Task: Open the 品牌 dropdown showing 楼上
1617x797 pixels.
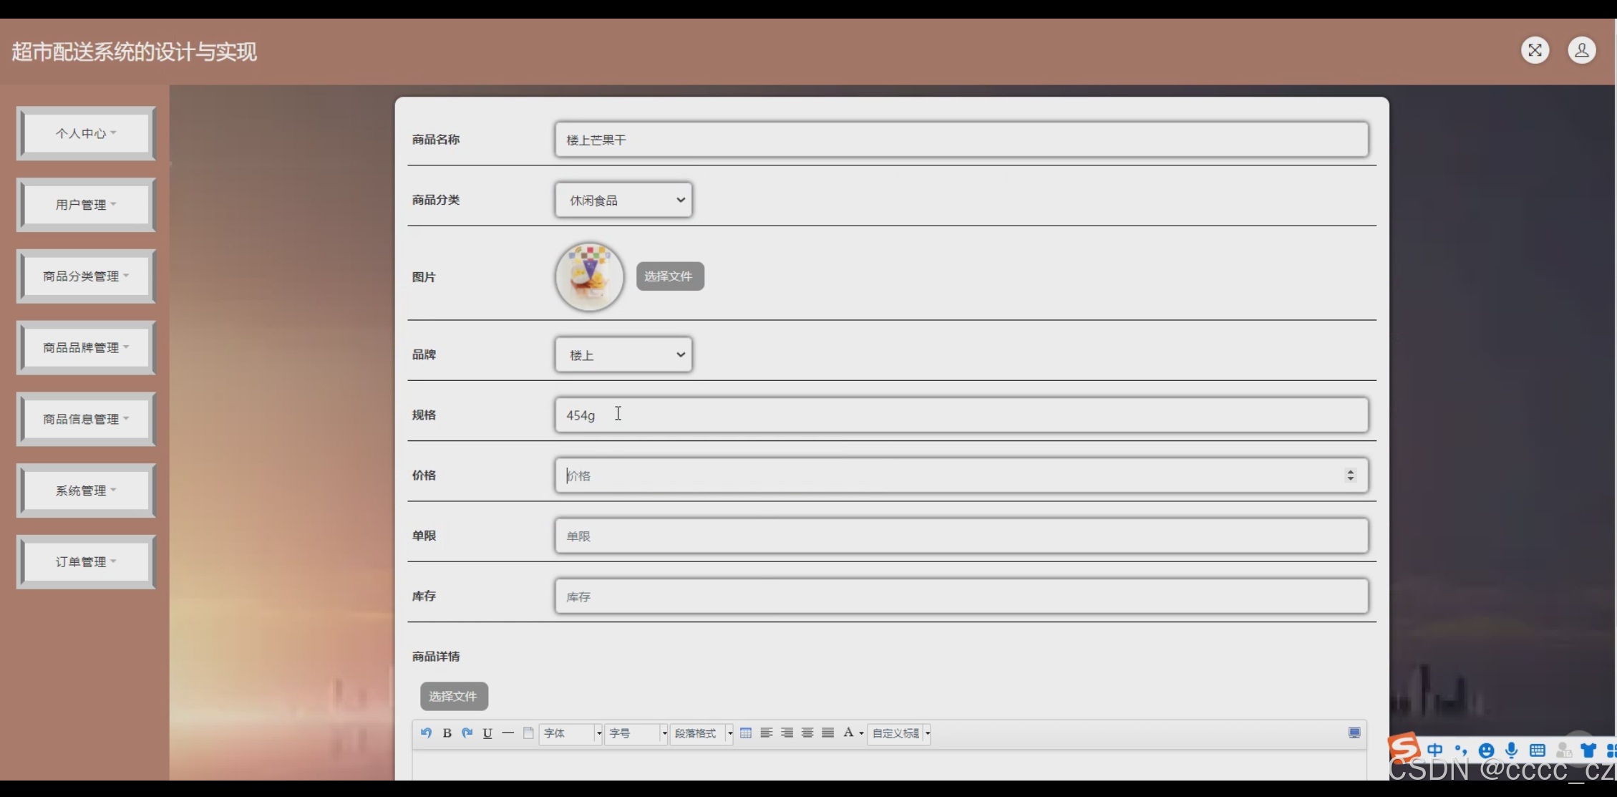Action: click(623, 354)
